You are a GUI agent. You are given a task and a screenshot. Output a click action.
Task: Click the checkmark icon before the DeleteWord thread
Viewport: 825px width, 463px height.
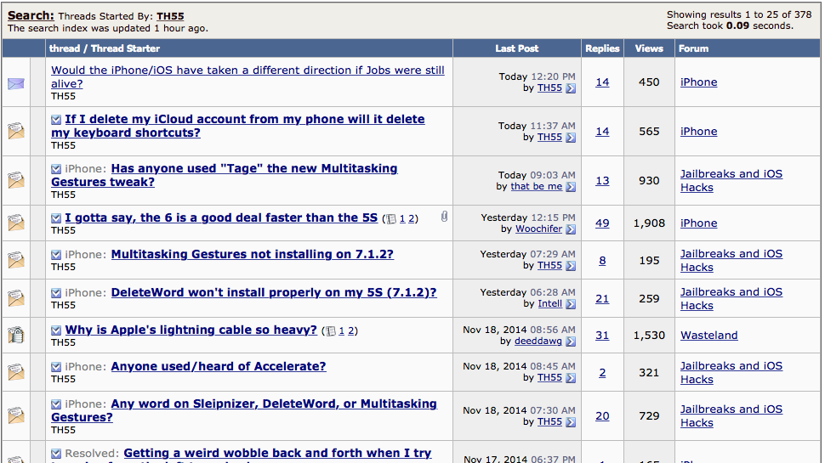[x=56, y=293]
